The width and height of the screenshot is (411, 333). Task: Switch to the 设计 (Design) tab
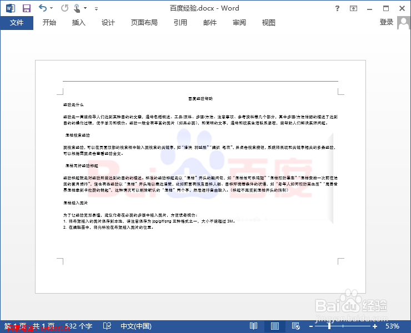(x=108, y=23)
